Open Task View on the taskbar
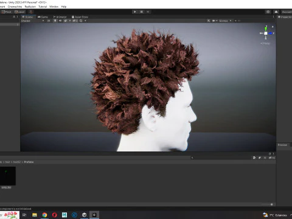292x219 pixels. coord(24,215)
